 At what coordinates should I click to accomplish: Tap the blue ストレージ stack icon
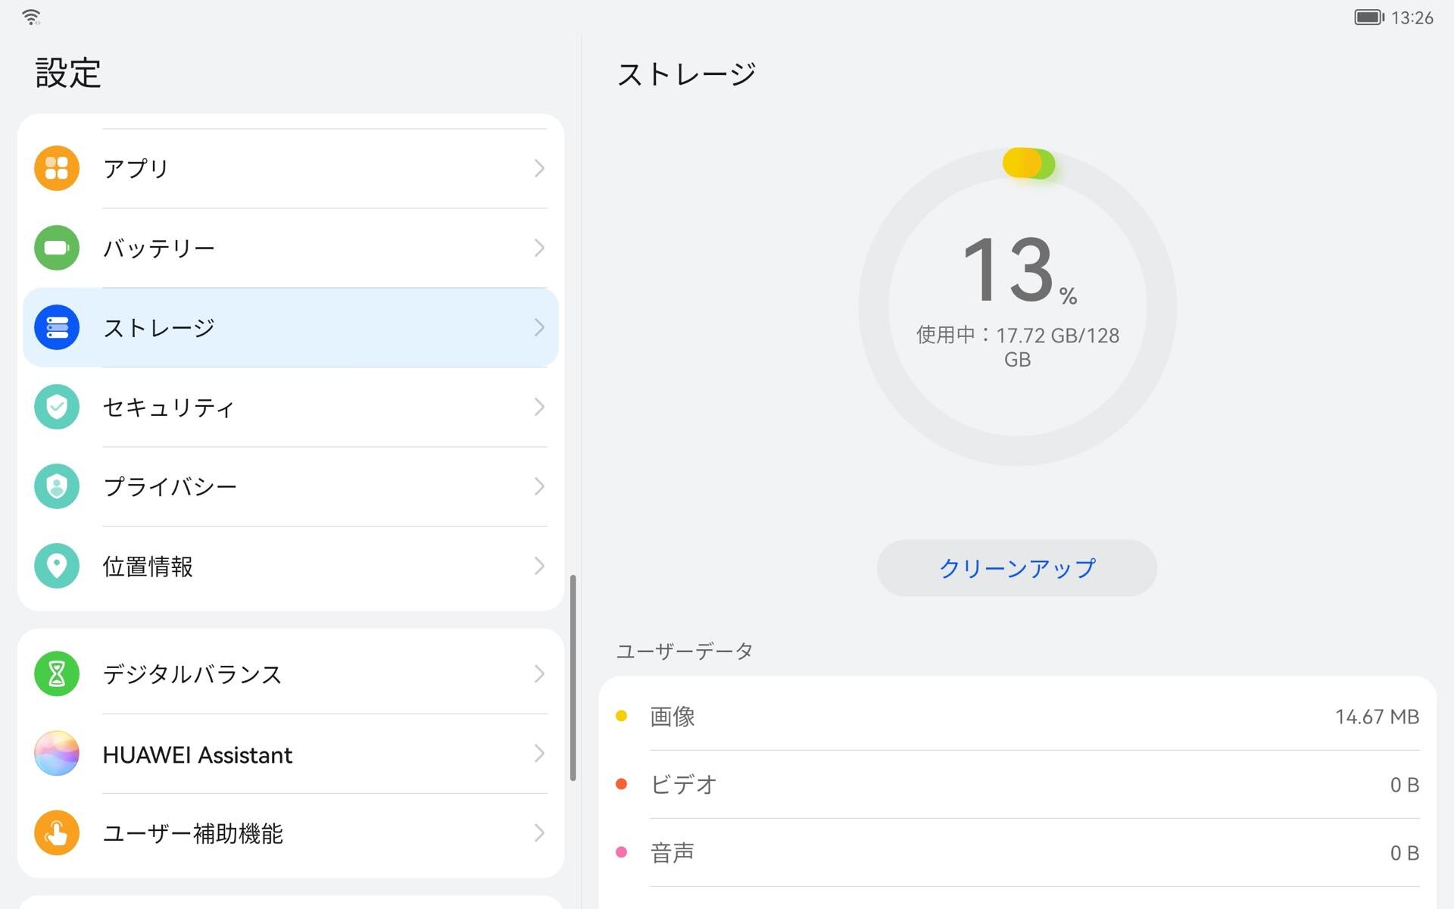coord(57,327)
